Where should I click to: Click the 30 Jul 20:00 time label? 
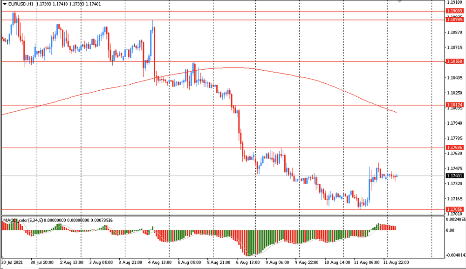[42, 262]
